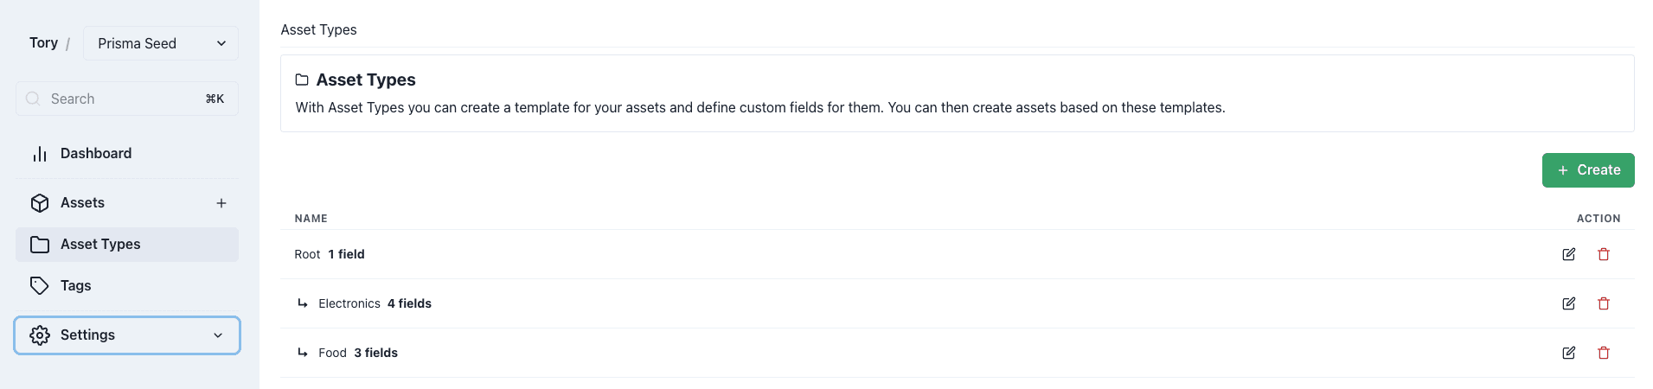Viewport: 1653px width, 389px height.
Task: Click the Food row name
Action: click(332, 353)
